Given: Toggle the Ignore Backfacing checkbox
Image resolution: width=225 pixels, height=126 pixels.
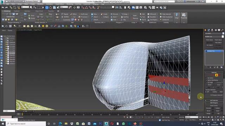Looking at the screenshot, I should click(206, 80).
